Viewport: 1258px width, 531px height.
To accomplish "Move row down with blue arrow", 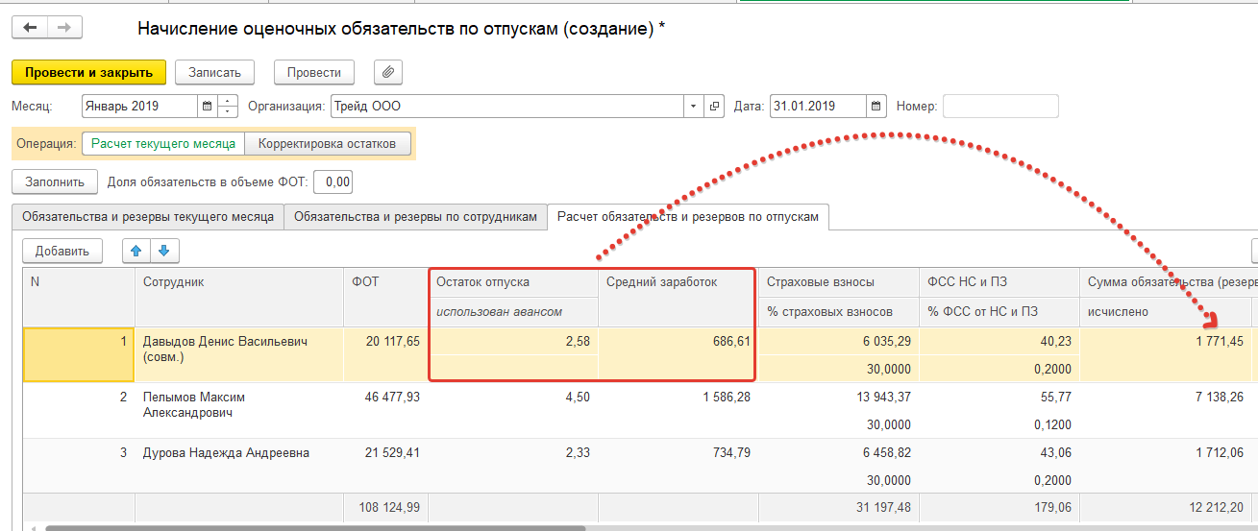I will pyautogui.click(x=164, y=251).
